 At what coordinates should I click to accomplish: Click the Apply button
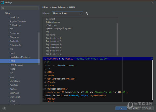[x=148, y=108]
